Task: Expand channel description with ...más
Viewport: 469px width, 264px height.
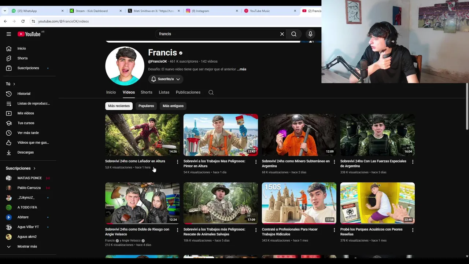Action: [x=241, y=69]
